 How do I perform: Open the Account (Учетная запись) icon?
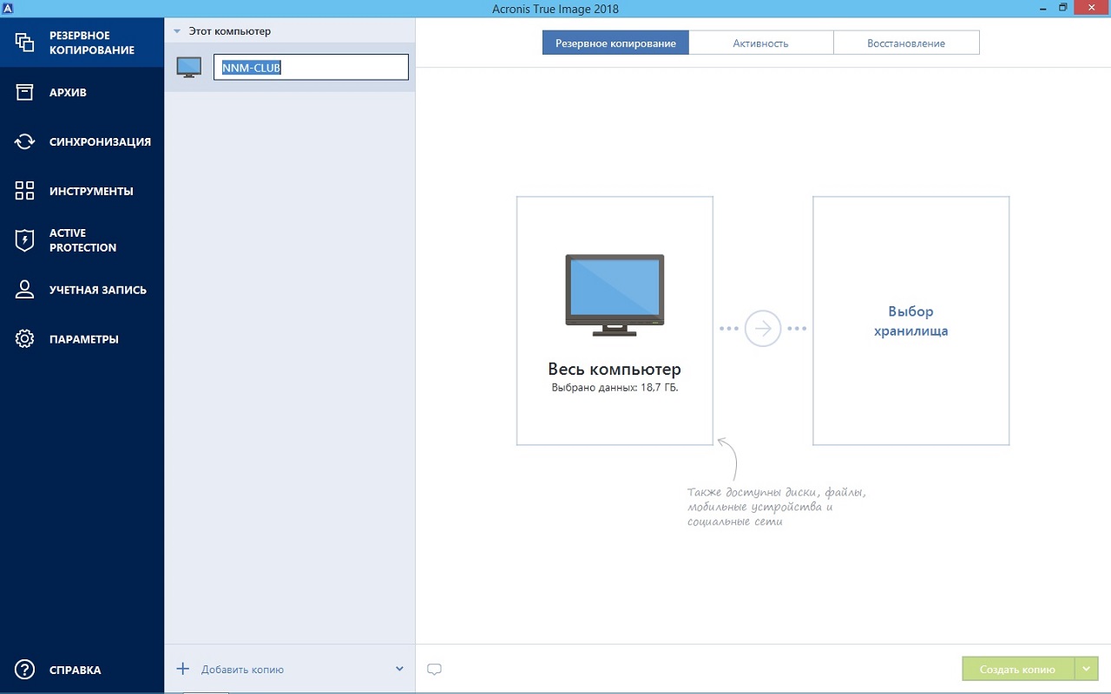click(24, 290)
